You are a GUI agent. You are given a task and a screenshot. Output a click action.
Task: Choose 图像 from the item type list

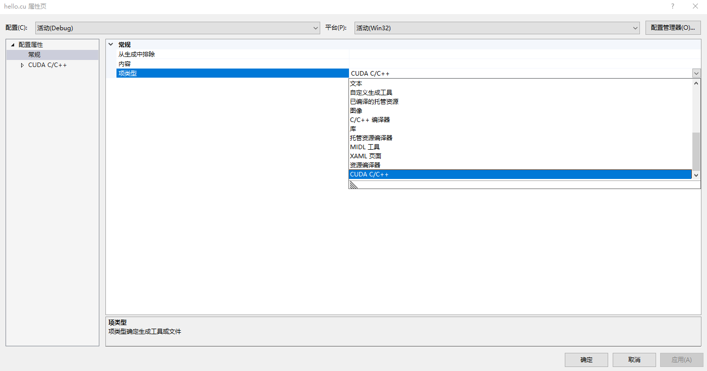520,111
